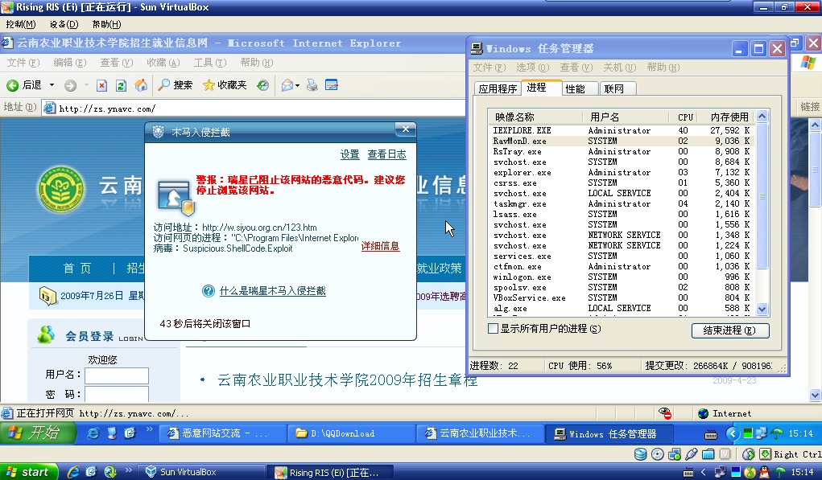Click 首页 in the website navigation bar
This screenshot has width=822, height=480.
[x=77, y=269]
